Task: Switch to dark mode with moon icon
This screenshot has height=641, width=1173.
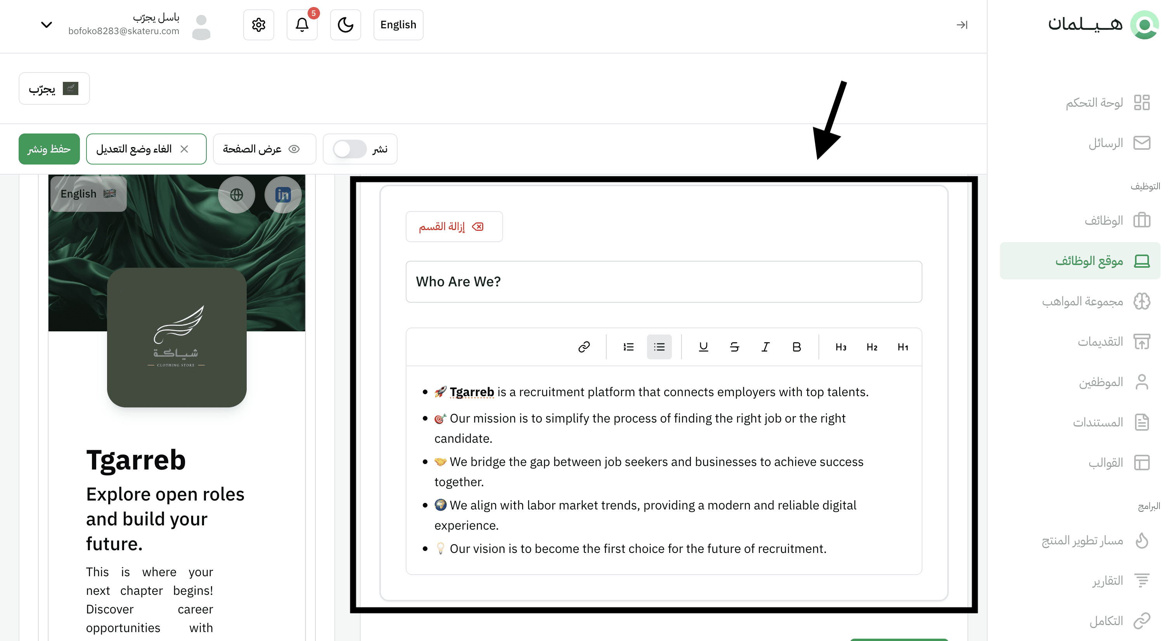Action: pos(345,24)
